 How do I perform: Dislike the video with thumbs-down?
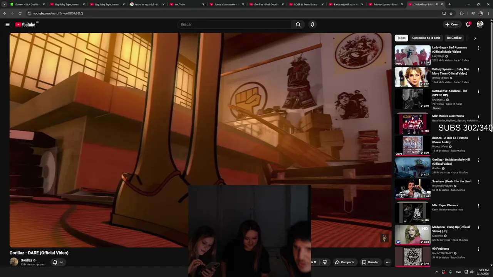point(325,262)
